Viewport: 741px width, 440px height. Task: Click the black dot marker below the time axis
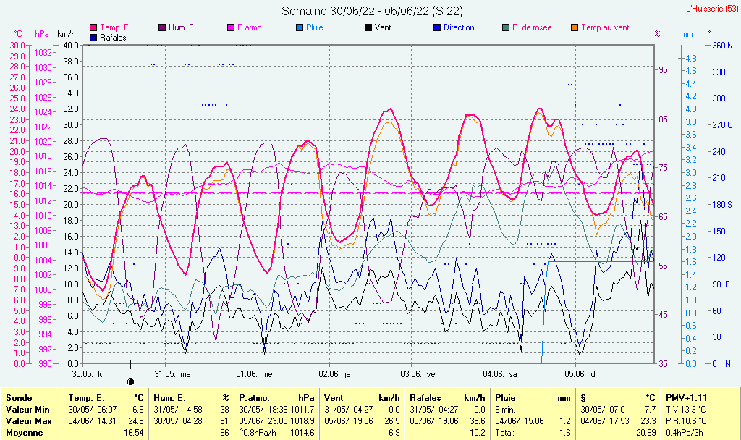131,381
